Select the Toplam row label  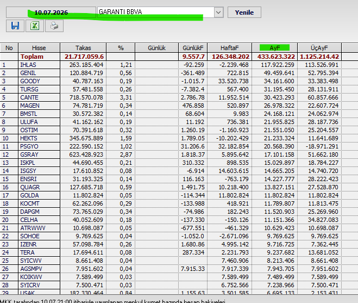tap(32, 57)
